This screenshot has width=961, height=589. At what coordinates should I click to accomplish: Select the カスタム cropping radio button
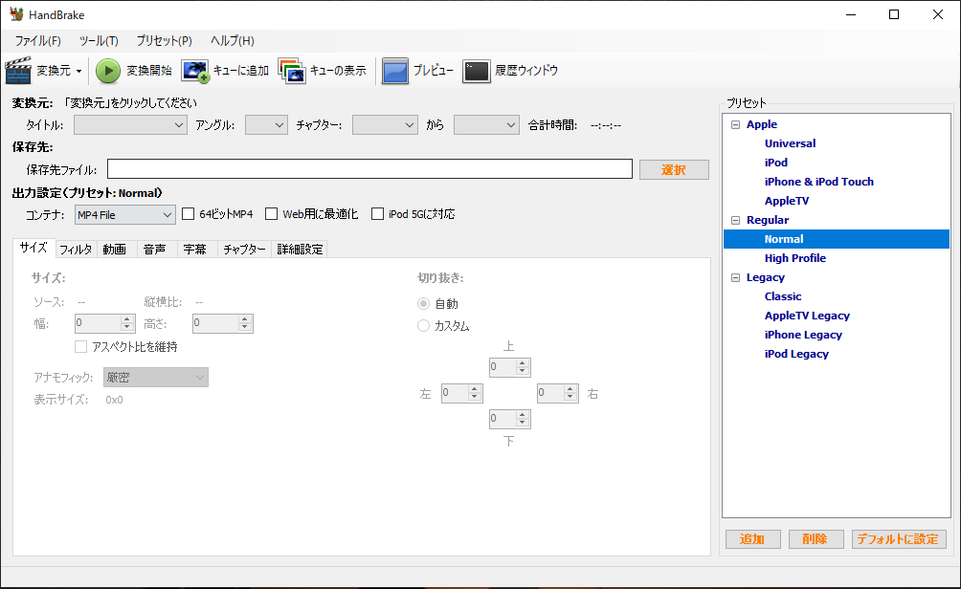pos(423,326)
